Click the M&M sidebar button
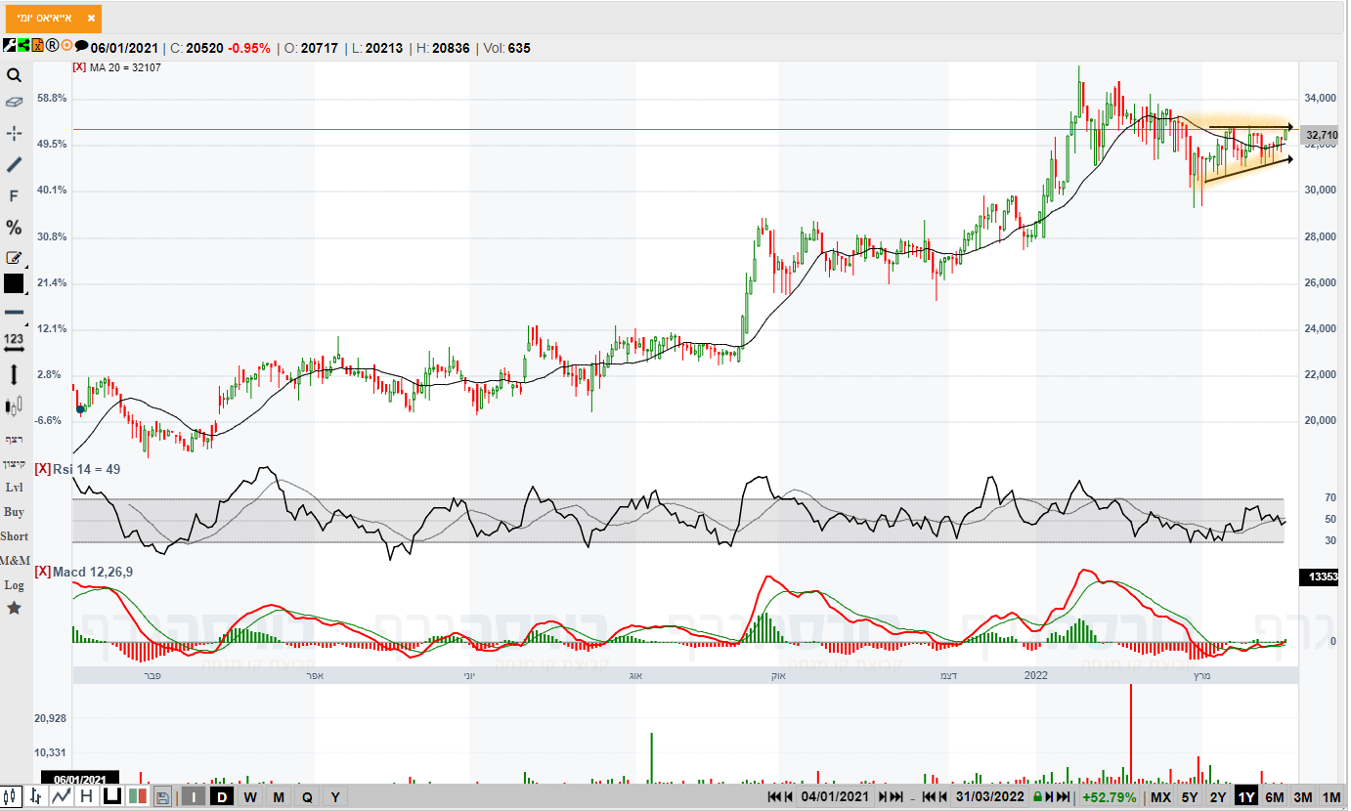 14,560
